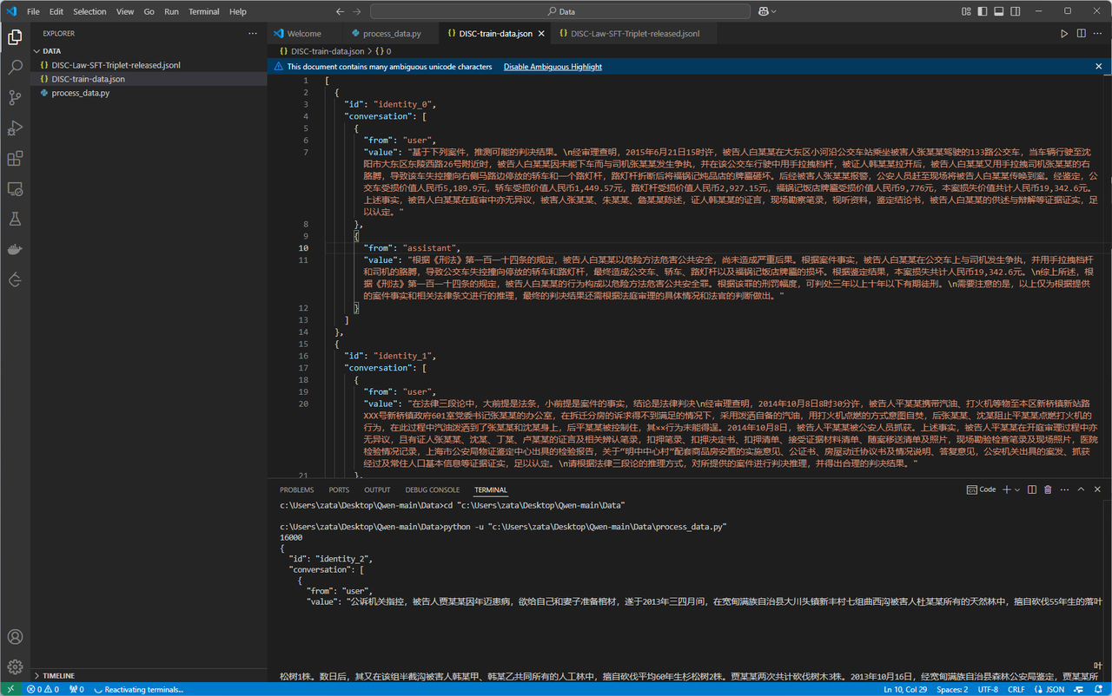Open the Terminal menu

point(204,11)
